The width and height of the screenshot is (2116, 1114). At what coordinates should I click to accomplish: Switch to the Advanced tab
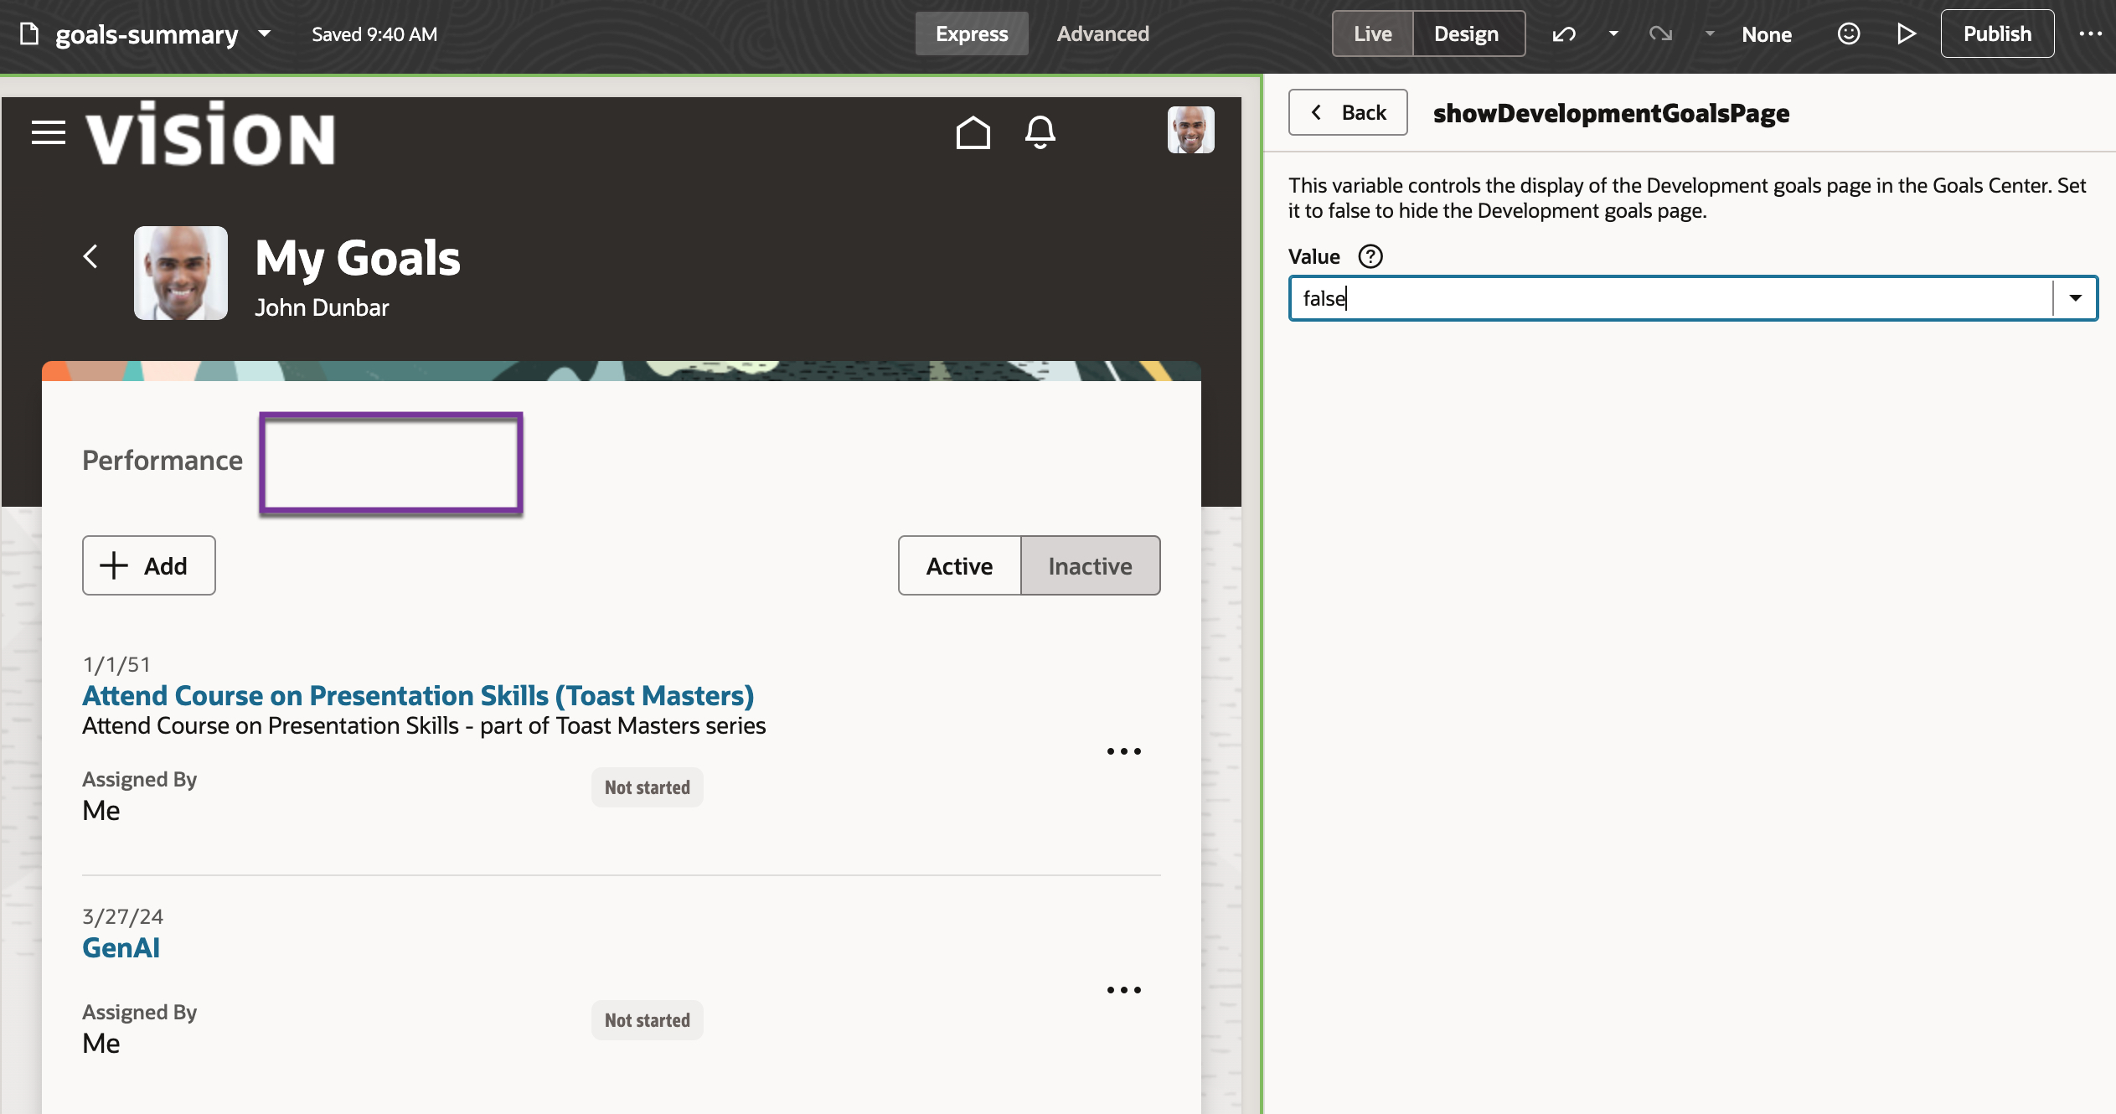point(1102,34)
